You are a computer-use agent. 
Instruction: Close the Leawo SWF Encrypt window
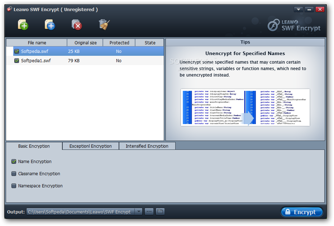point(320,9)
